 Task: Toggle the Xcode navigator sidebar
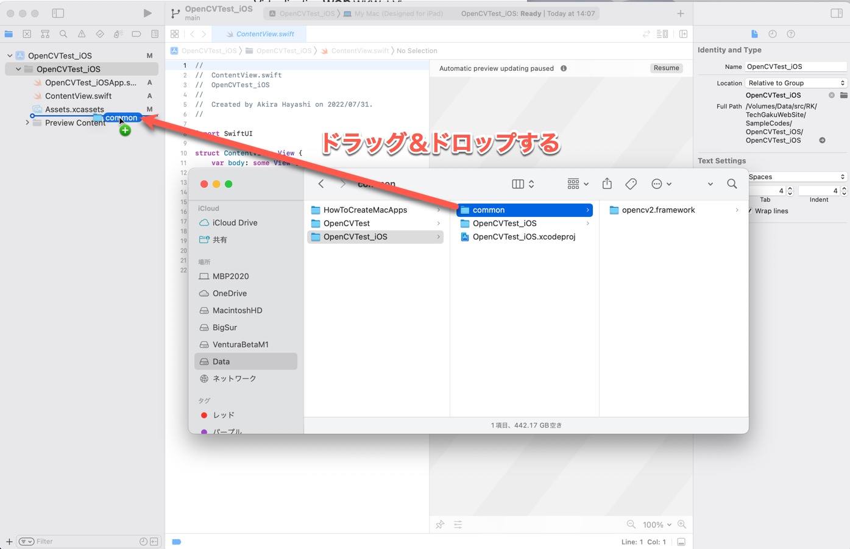(58, 13)
